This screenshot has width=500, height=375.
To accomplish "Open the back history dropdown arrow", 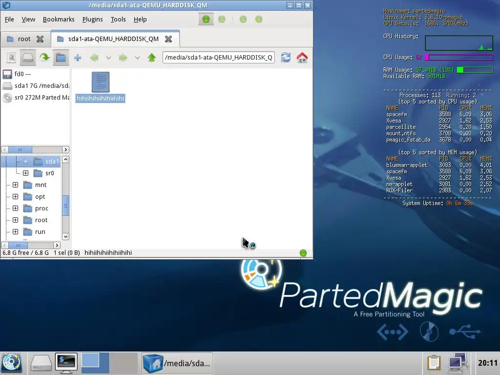I will pos(108,58).
